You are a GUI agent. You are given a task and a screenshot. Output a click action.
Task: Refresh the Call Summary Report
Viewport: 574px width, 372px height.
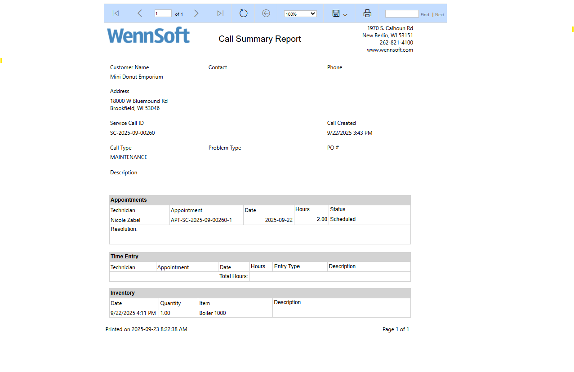(x=243, y=13)
